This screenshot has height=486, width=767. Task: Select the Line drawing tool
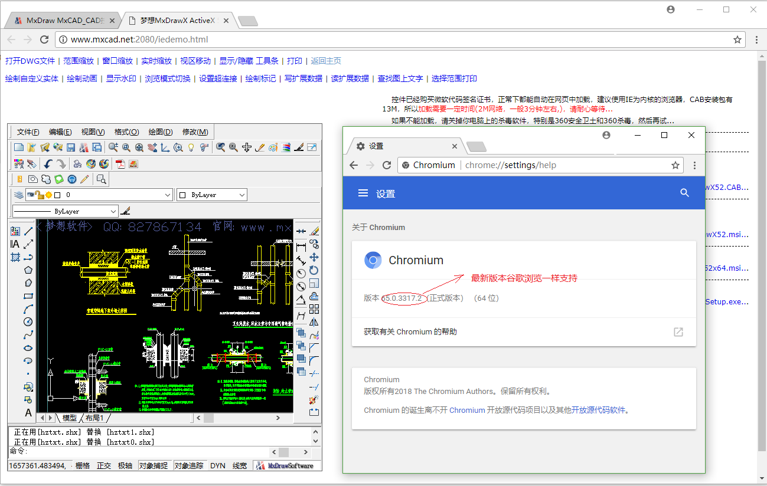(28, 231)
